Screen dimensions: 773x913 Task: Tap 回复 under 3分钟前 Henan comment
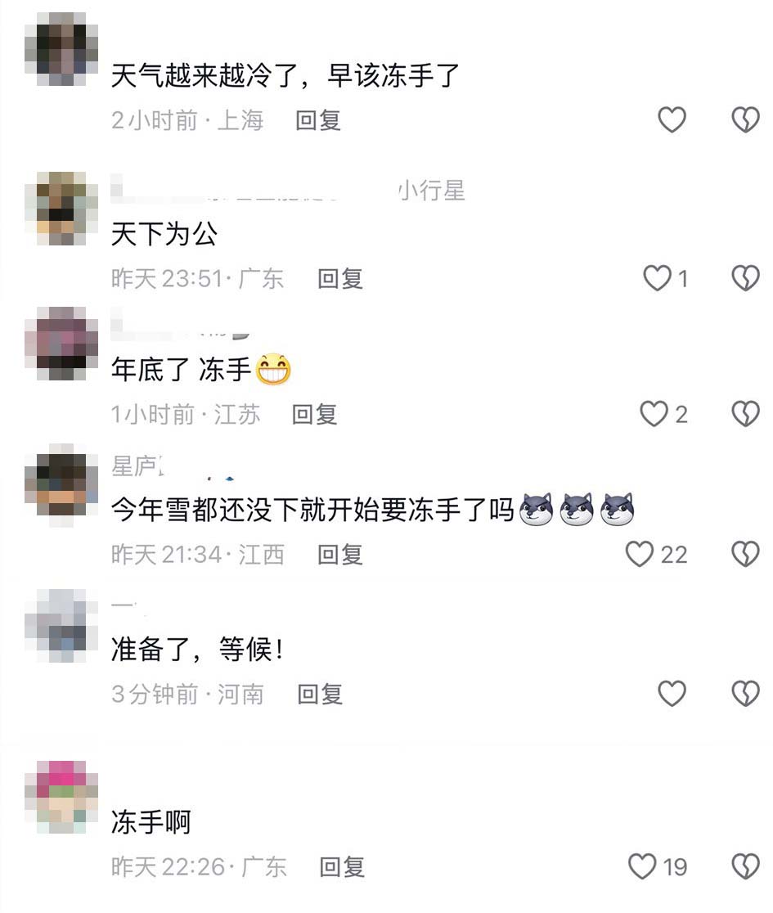(320, 694)
